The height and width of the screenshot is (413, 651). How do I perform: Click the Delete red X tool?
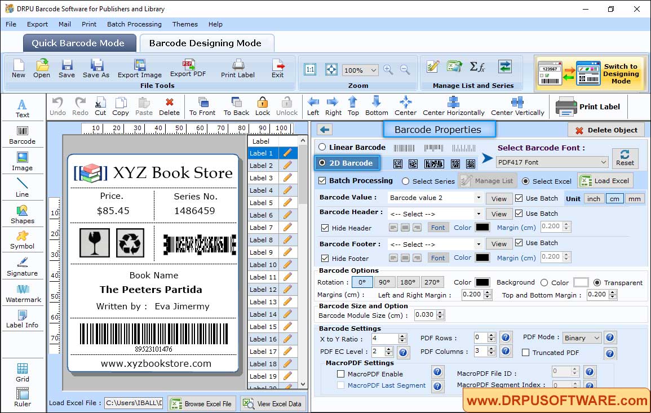170,106
